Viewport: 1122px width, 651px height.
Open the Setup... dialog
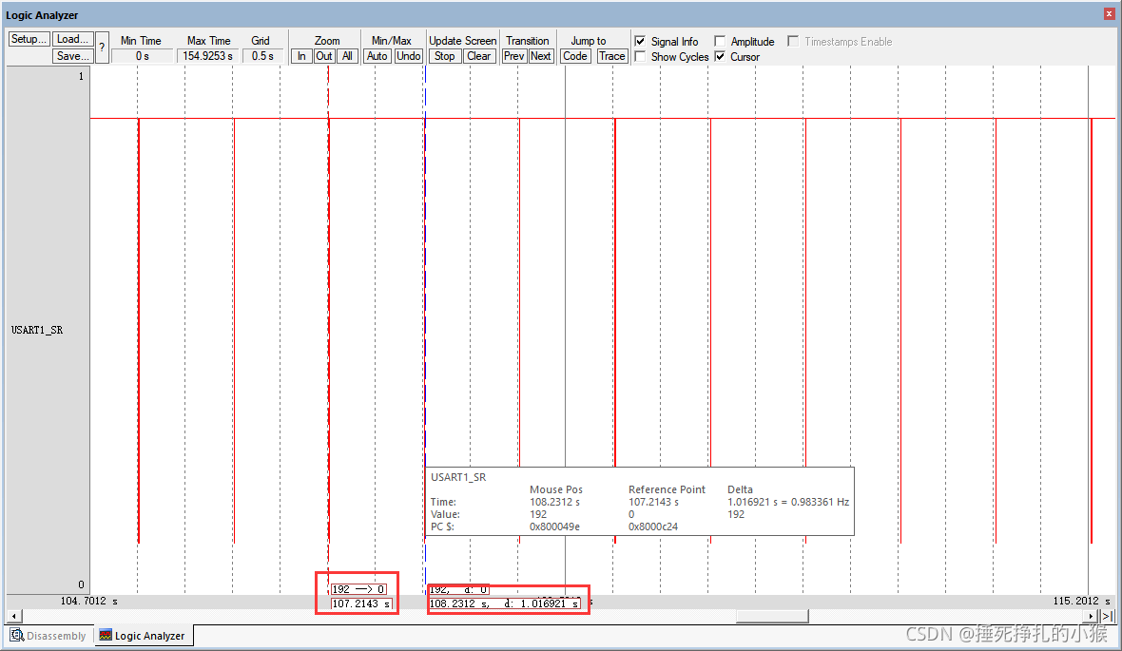pos(29,39)
